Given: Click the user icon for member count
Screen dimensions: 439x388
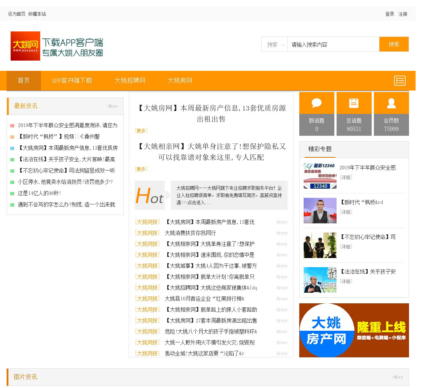Looking at the screenshot, I should tap(391, 103).
